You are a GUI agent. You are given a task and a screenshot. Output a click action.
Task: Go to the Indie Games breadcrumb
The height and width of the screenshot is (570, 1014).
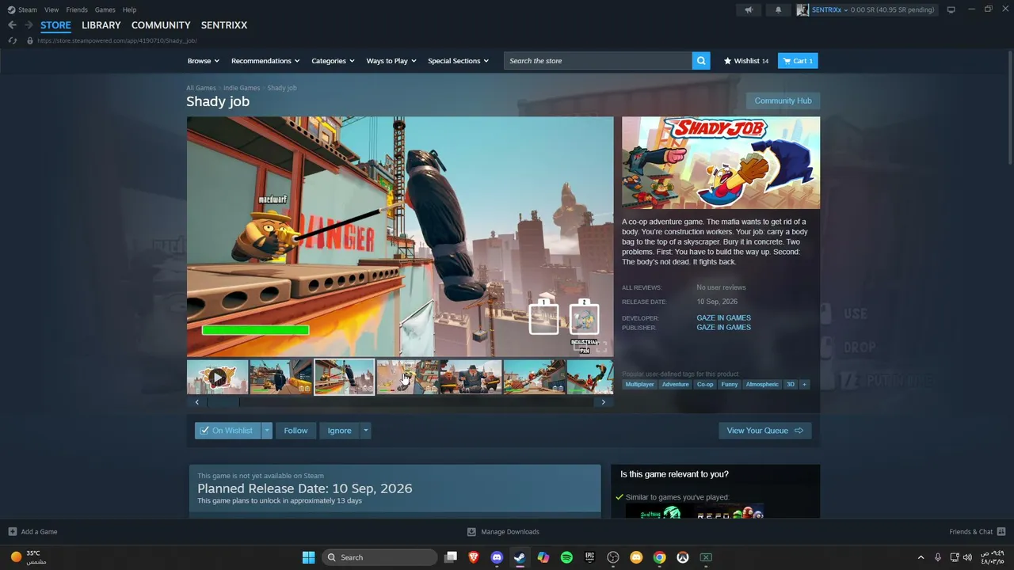[242, 88]
